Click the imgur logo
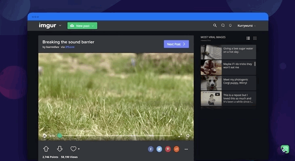Screen dimensions: 295x161 click(x=47, y=25)
